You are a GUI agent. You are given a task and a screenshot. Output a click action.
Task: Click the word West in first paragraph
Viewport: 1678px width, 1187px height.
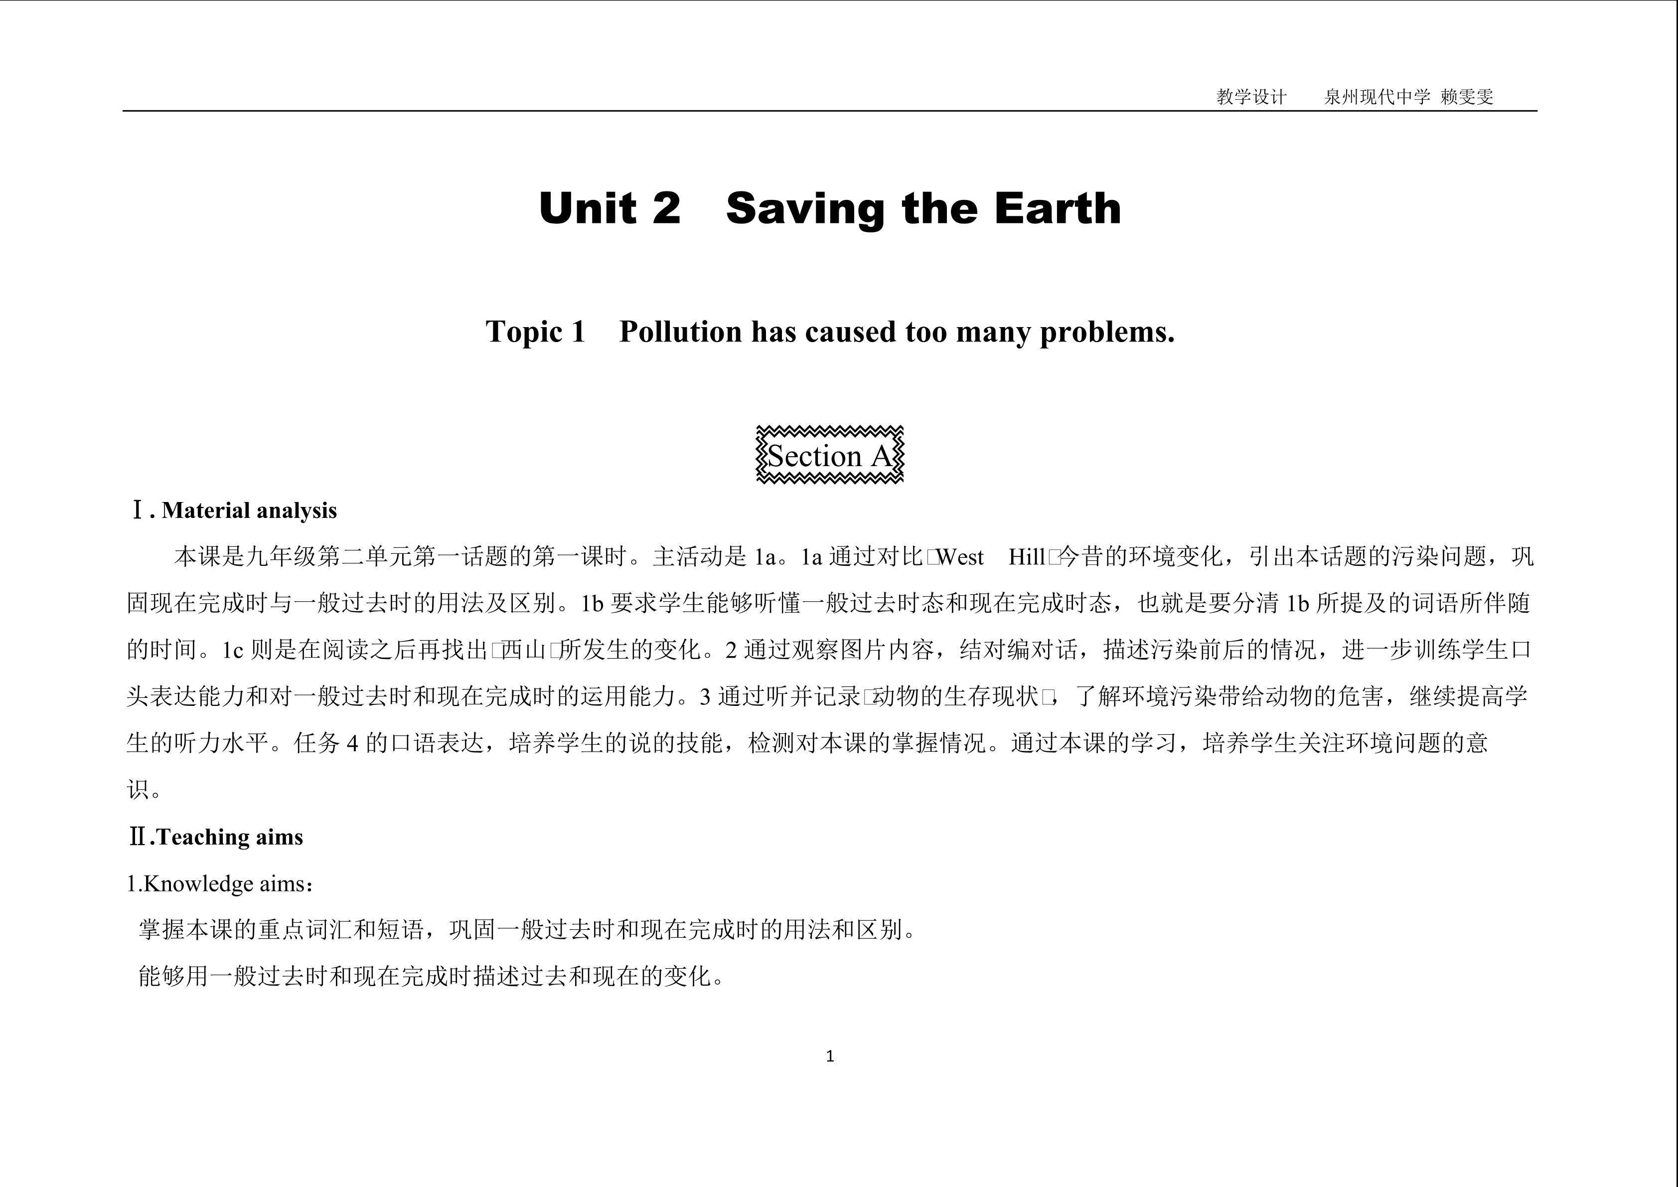[960, 557]
